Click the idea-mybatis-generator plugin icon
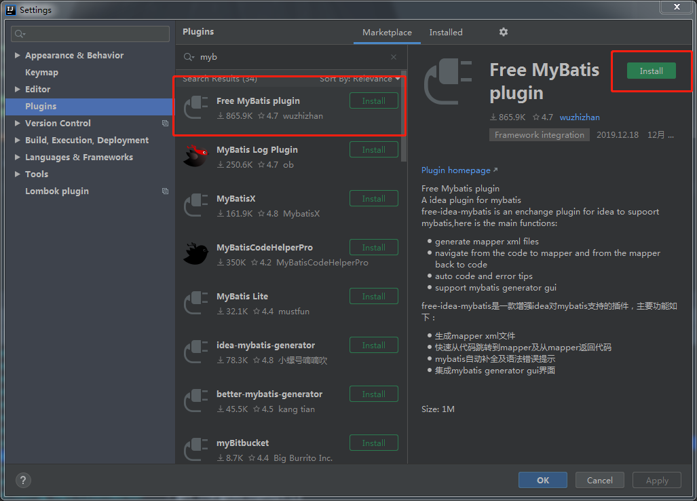Screen dimensions: 697x501 (x=195, y=352)
